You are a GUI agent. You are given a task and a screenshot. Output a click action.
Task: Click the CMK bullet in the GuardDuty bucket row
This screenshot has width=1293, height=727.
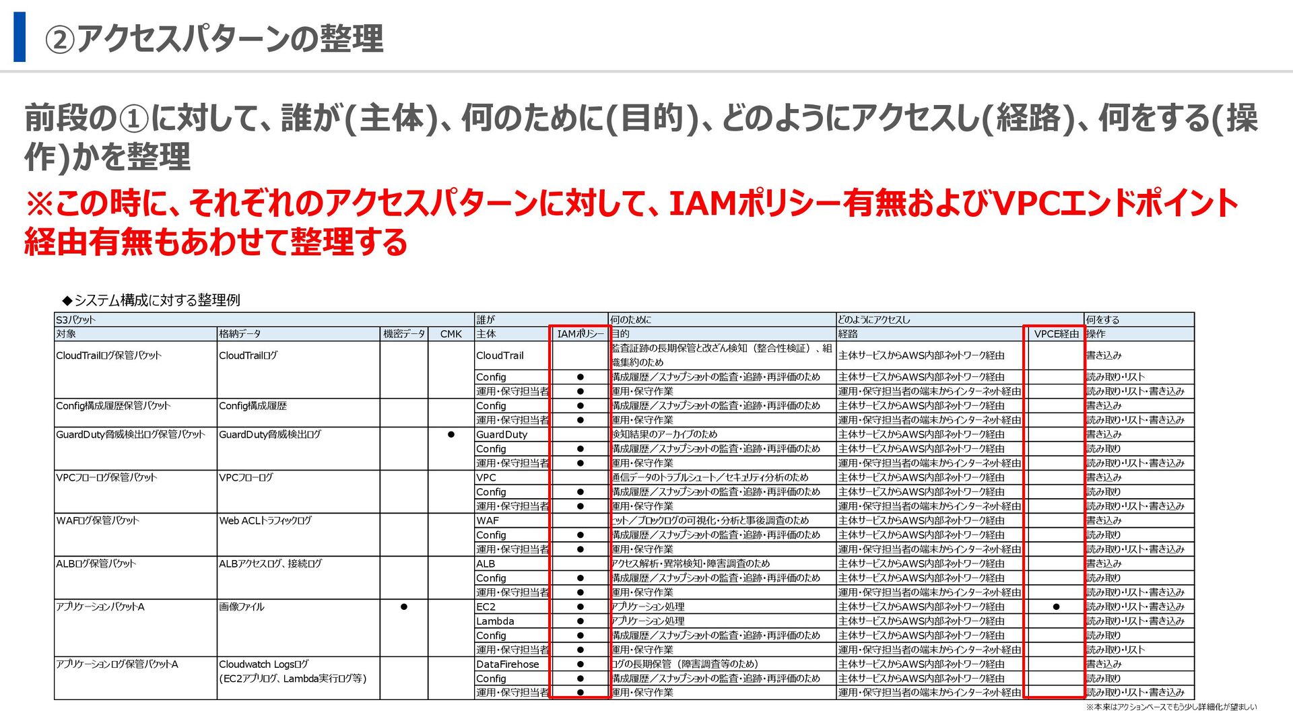point(451,435)
